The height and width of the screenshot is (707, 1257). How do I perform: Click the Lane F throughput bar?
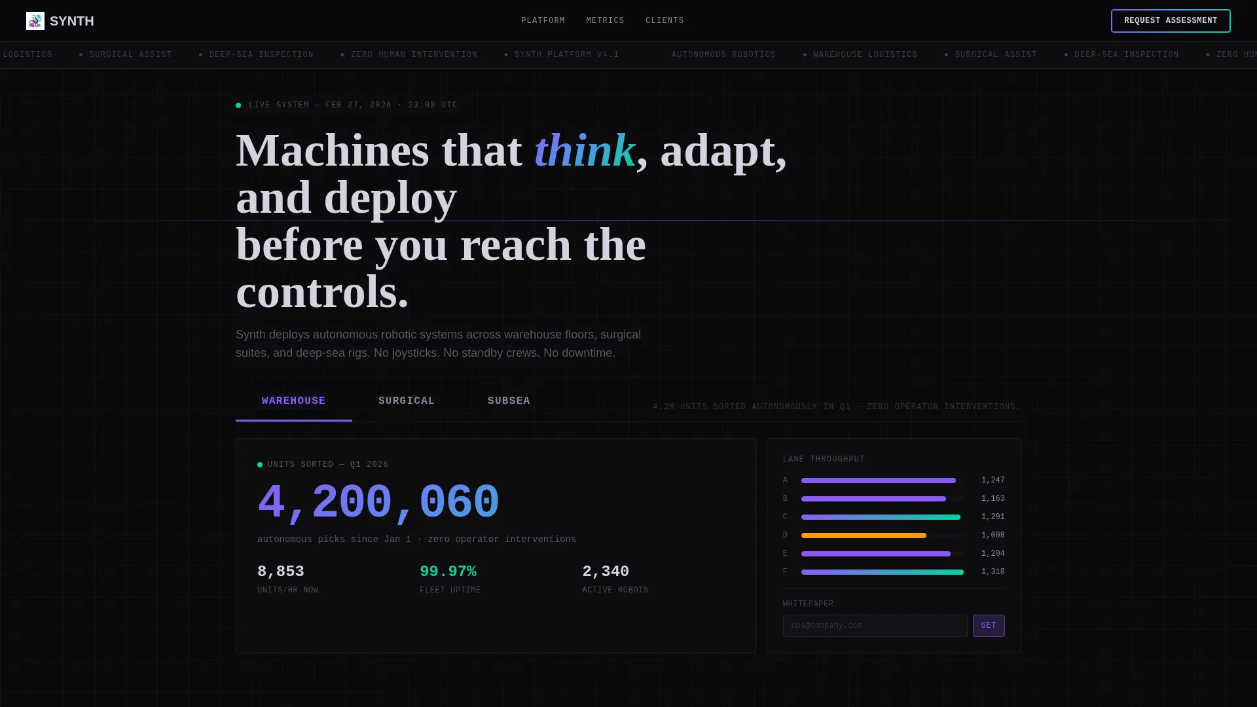883,572
